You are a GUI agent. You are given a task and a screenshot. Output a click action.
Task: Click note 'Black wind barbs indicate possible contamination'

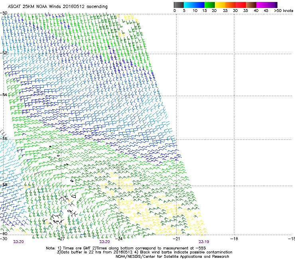[186, 252]
